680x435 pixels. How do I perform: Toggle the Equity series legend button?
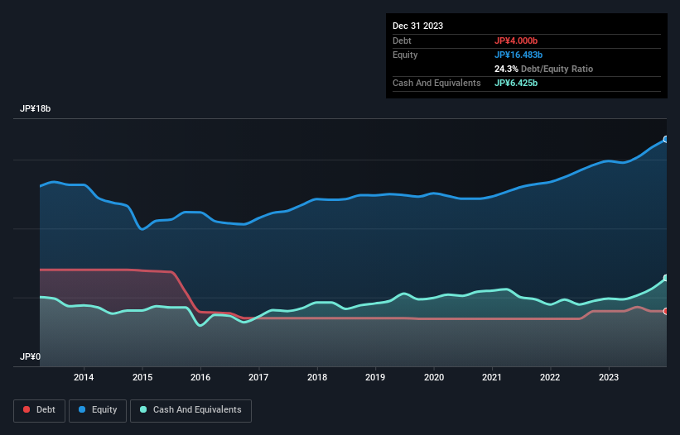98,410
